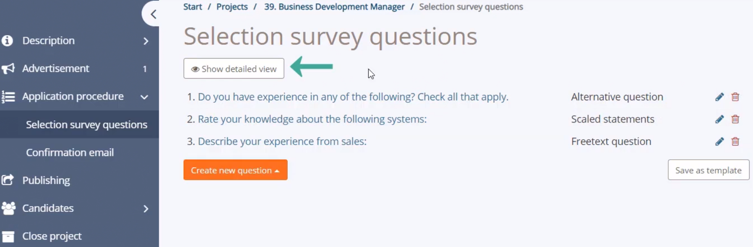Open the Projects breadcrumb link

232,7
